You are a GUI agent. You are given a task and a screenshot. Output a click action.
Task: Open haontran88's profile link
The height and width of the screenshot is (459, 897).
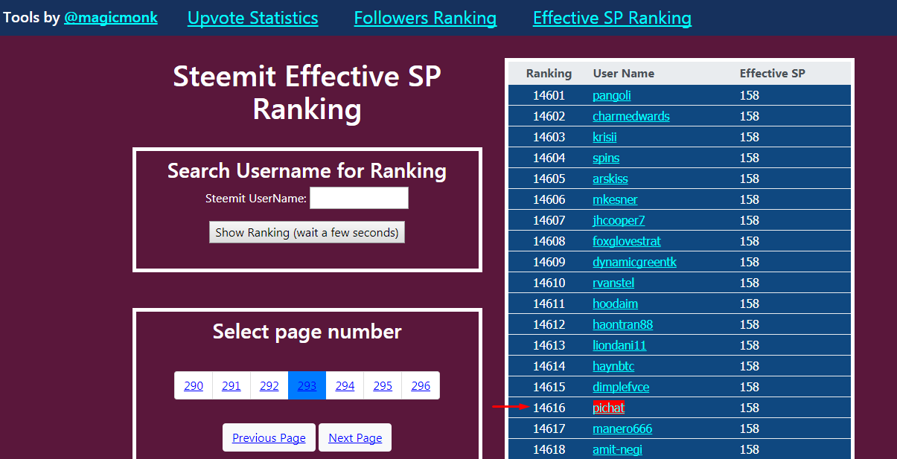tap(623, 324)
